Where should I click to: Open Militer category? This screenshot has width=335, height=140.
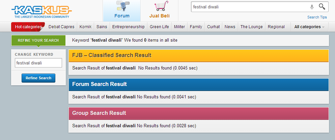[179, 27]
